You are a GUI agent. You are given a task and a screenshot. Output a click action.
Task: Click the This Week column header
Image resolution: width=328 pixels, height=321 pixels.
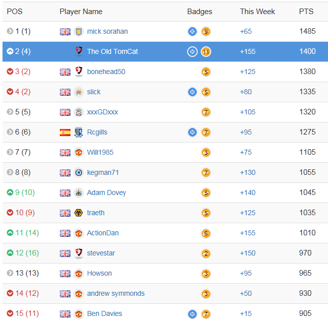click(257, 11)
